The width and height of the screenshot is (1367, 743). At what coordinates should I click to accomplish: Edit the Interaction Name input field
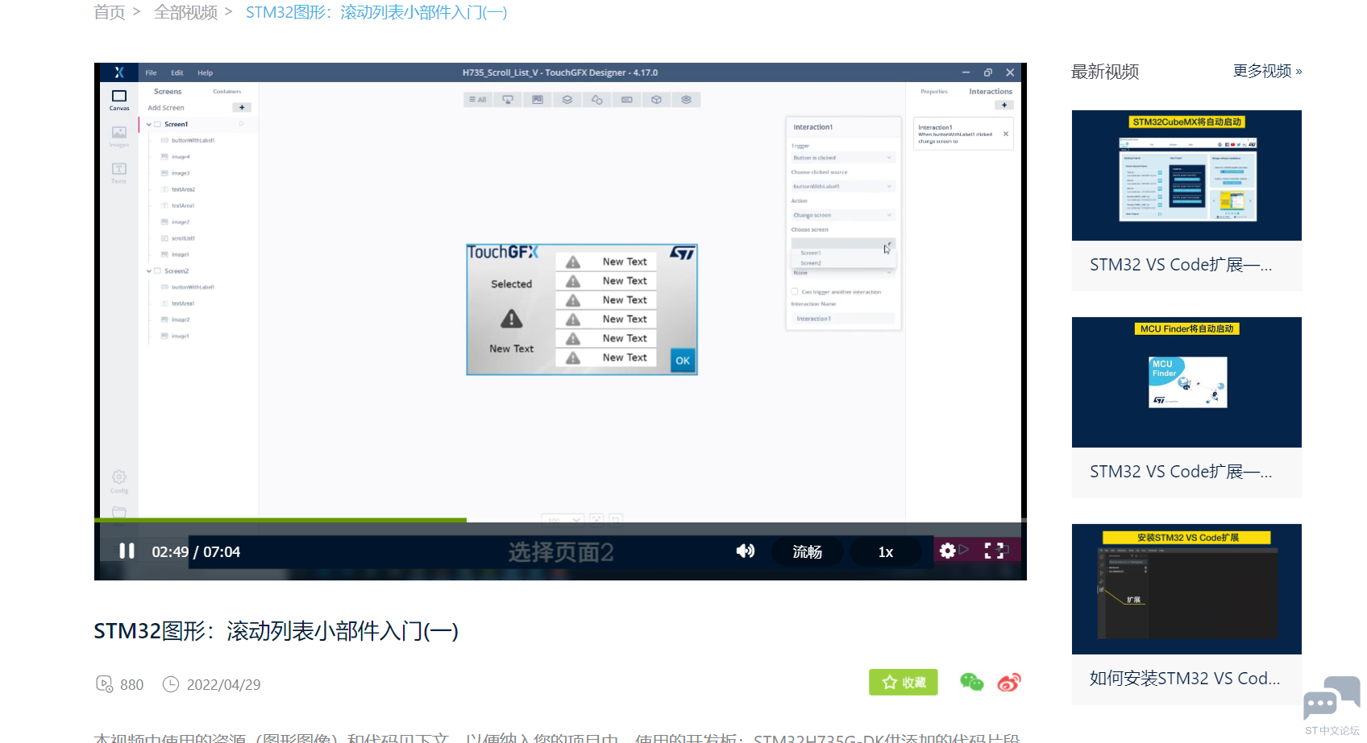click(x=843, y=319)
